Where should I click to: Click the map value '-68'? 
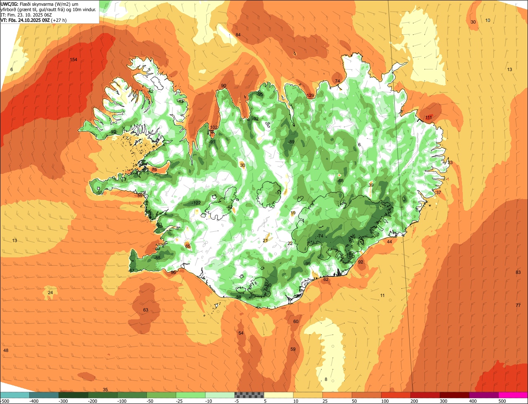[x=340, y=181]
